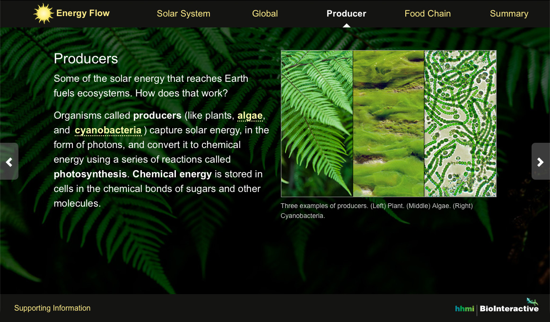Click the triangle marker under Producer tab
550x322 pixels.
(x=347, y=25)
